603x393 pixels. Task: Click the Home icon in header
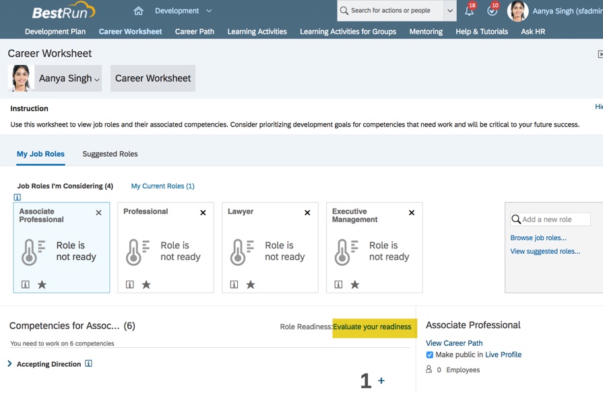coord(138,11)
